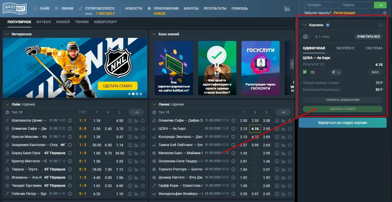392x202 pixels.
Task: Click the MAX stake button
Action: [x=375, y=72]
